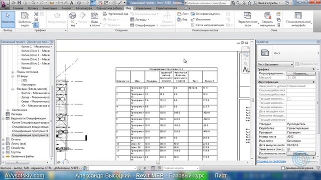Click the Лист (Sheet) tool in ribbon
The height and width of the screenshot is (180, 321).
click(x=183, y=14)
